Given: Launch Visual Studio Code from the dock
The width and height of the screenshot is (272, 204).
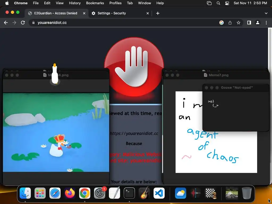Looking at the screenshot, I should [159, 193].
